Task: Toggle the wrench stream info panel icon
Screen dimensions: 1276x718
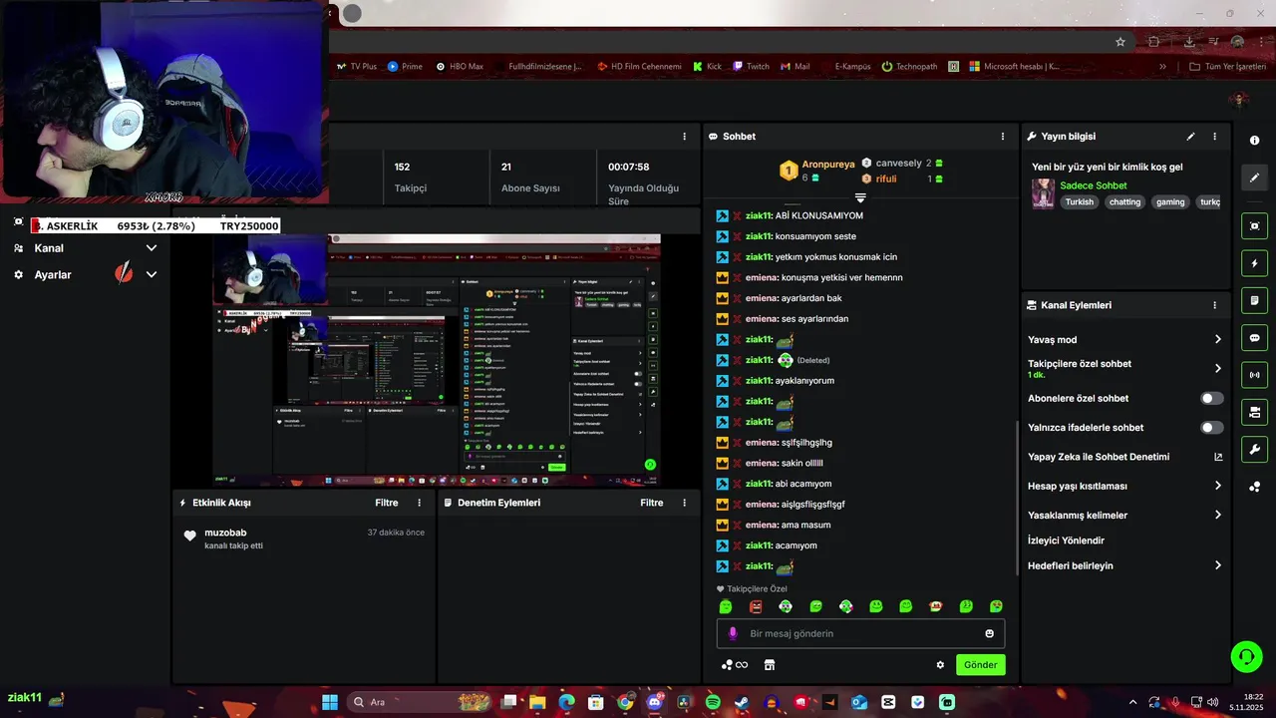Action: coord(1254,450)
